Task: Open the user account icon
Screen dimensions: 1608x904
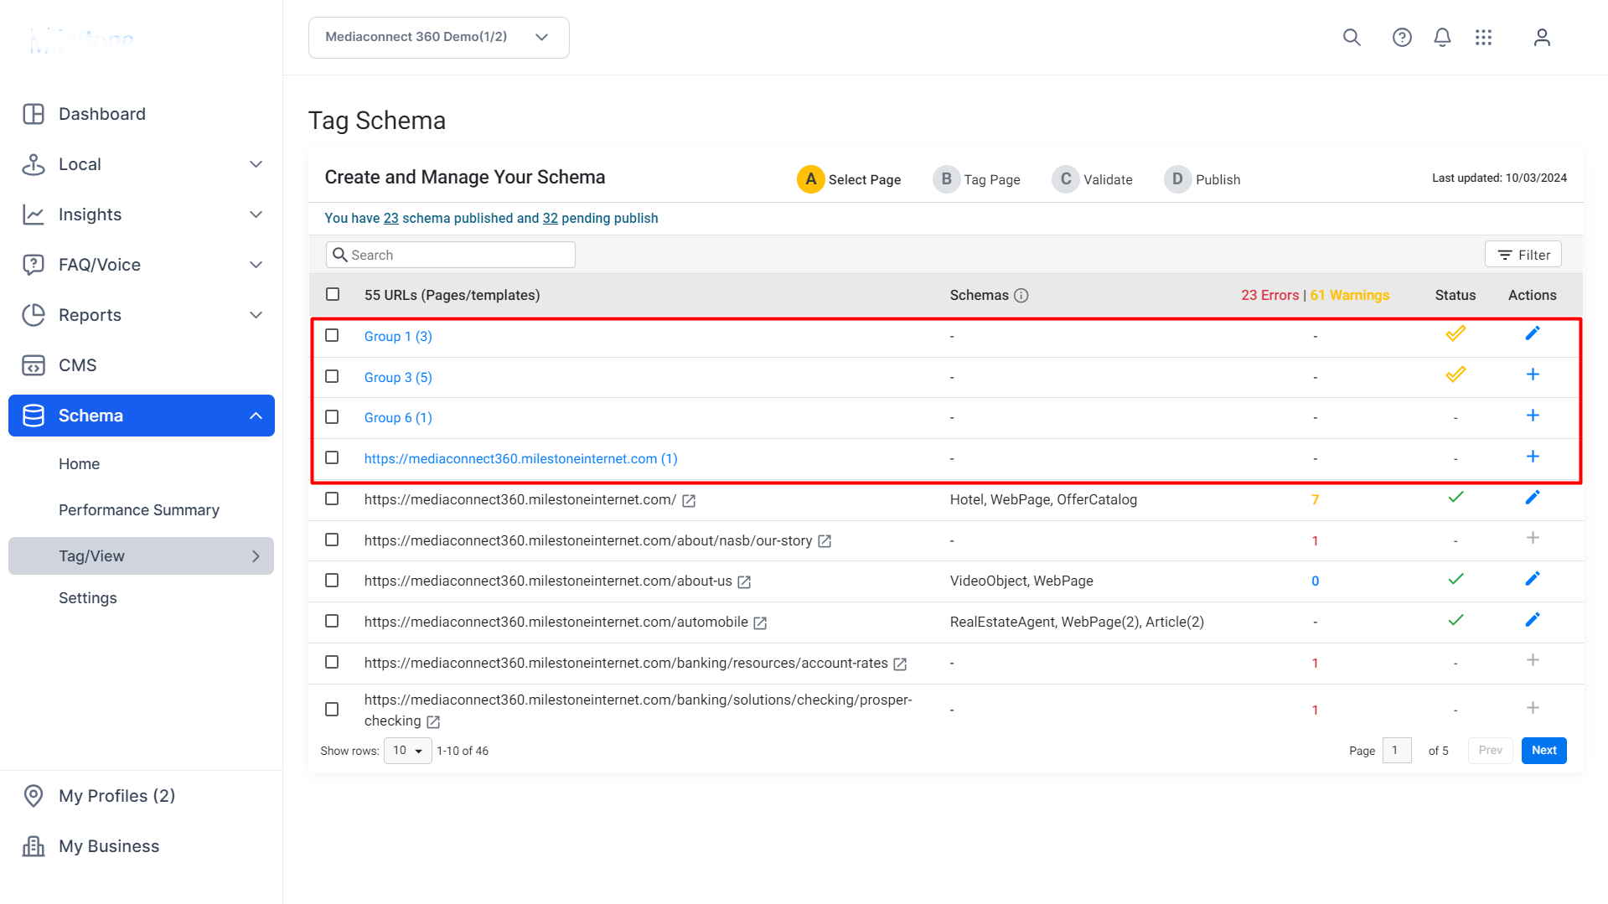Action: (1542, 38)
